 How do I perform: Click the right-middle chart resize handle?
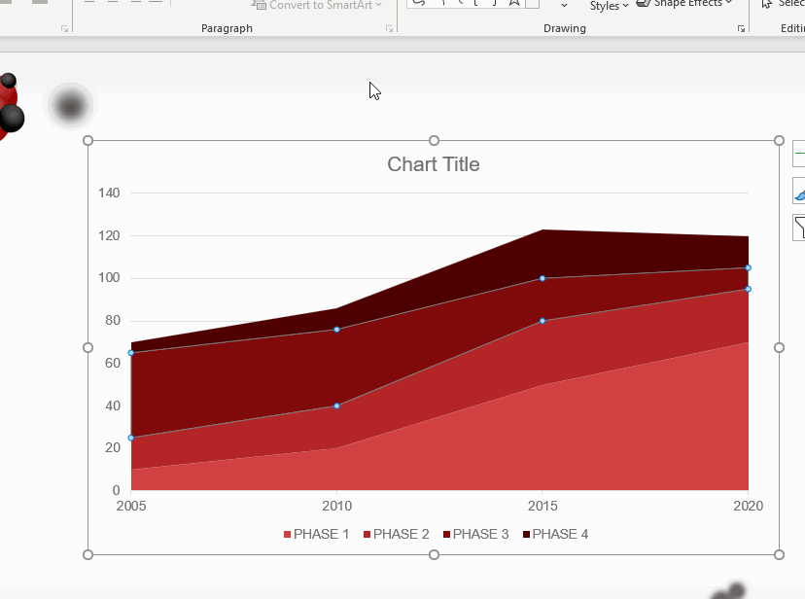tap(779, 347)
